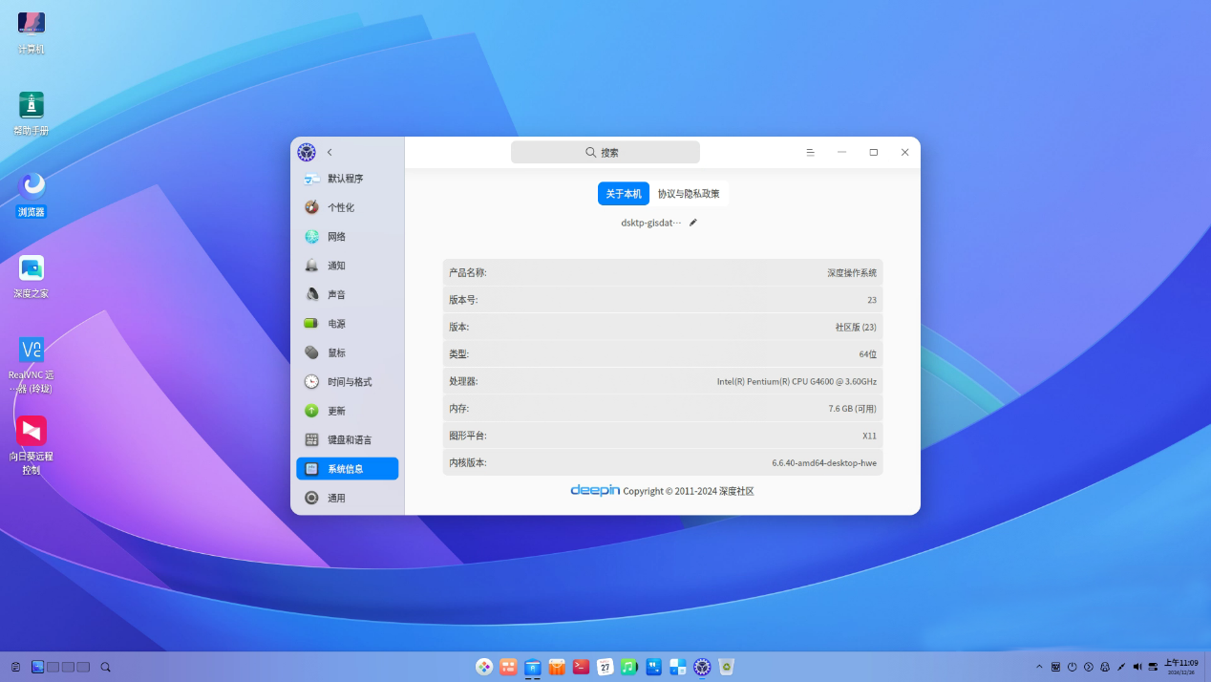Click the Intel Pentium CPU G4600 processor text

pyautogui.click(x=797, y=381)
